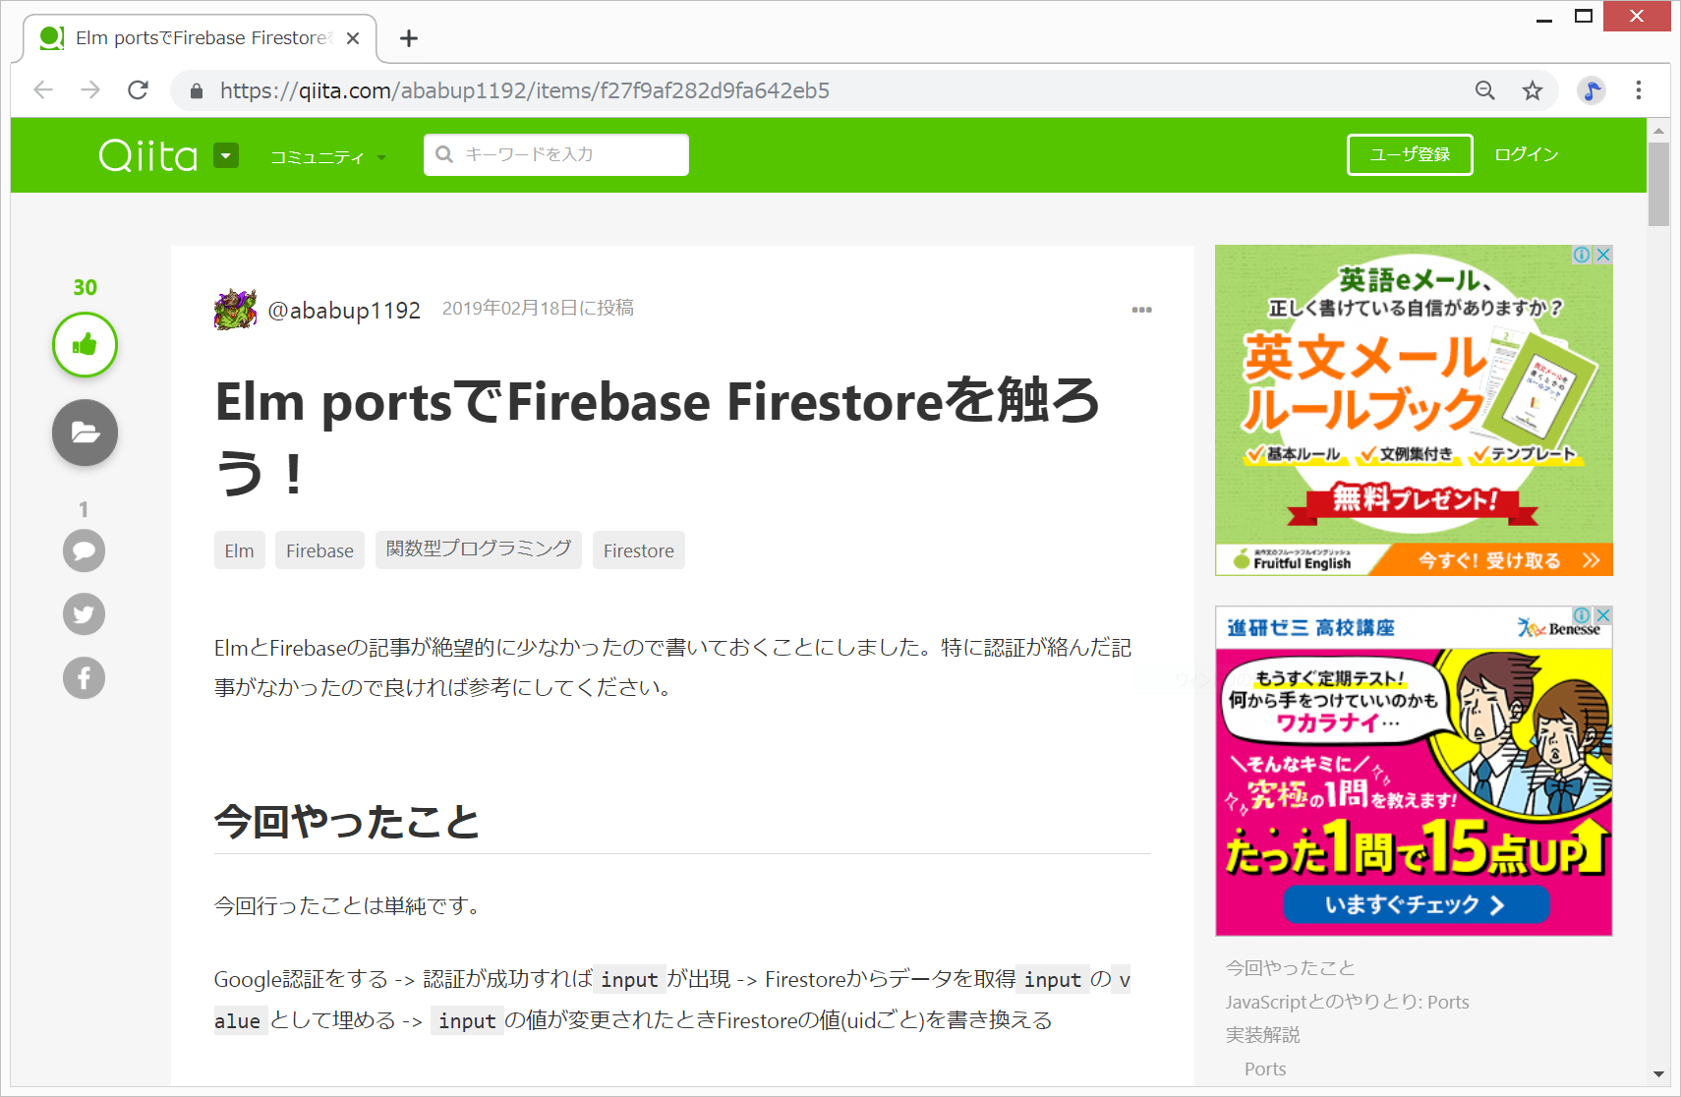Bookmark page with the star icon
1681x1097 pixels.
[x=1533, y=90]
